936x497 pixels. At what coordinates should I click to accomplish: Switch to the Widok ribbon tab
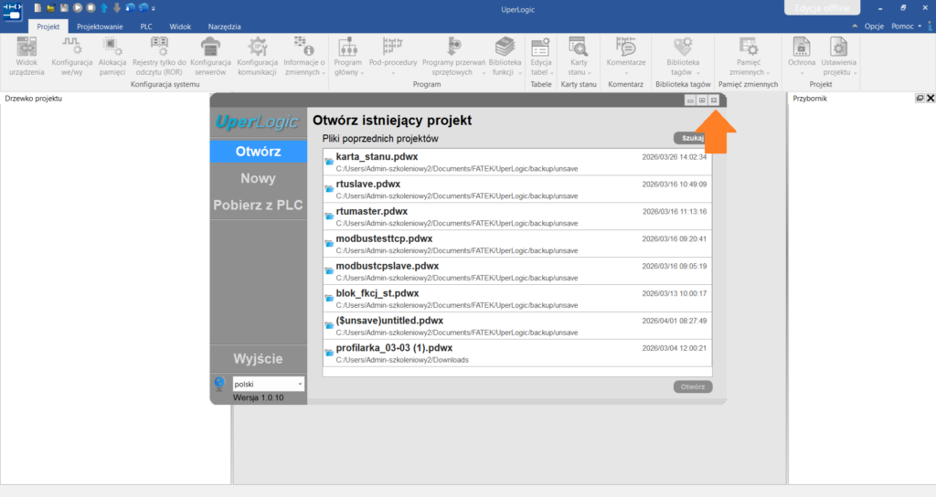pos(180,26)
